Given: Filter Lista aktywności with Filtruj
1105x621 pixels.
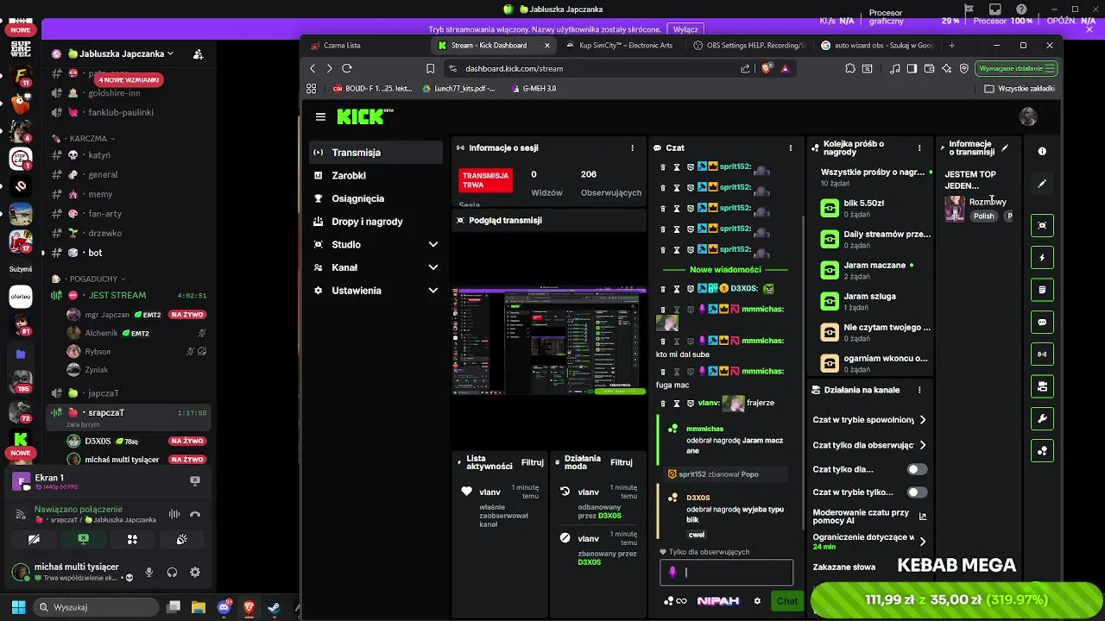Looking at the screenshot, I should tap(533, 462).
